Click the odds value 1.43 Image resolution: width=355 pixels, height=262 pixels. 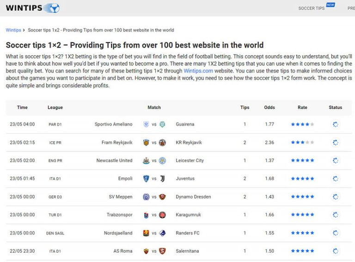[x=269, y=197]
